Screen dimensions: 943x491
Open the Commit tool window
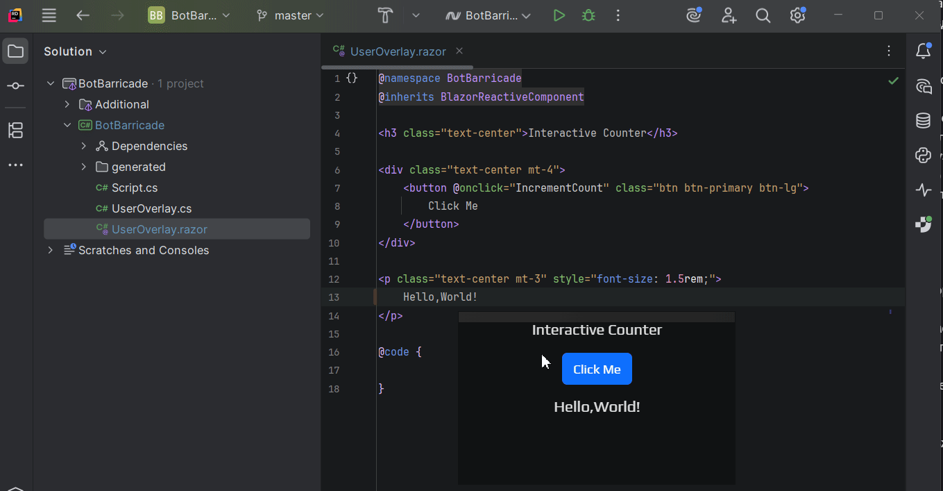[x=15, y=85]
